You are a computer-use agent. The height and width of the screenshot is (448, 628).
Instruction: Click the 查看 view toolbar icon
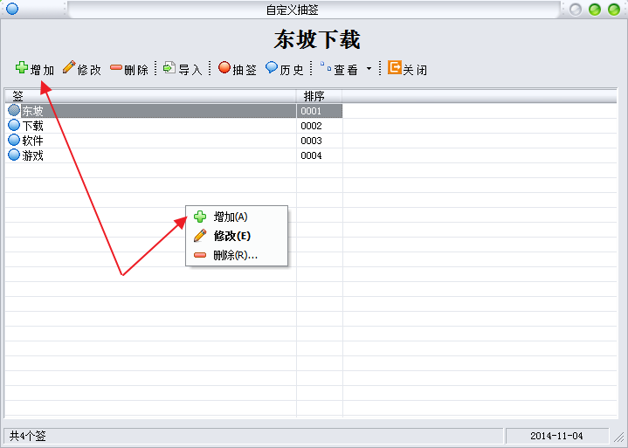coord(326,67)
